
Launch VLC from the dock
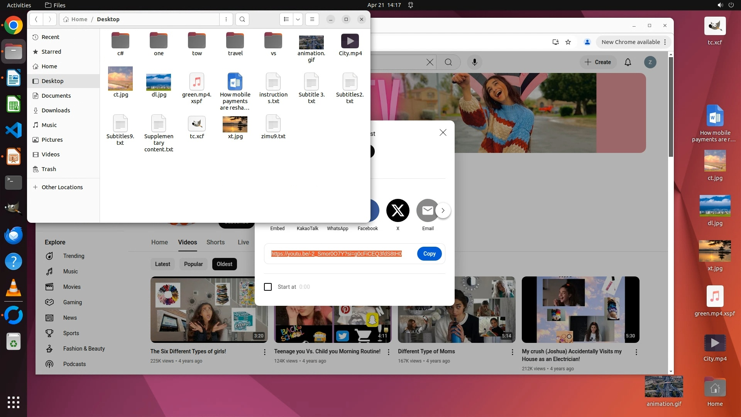(x=14, y=288)
